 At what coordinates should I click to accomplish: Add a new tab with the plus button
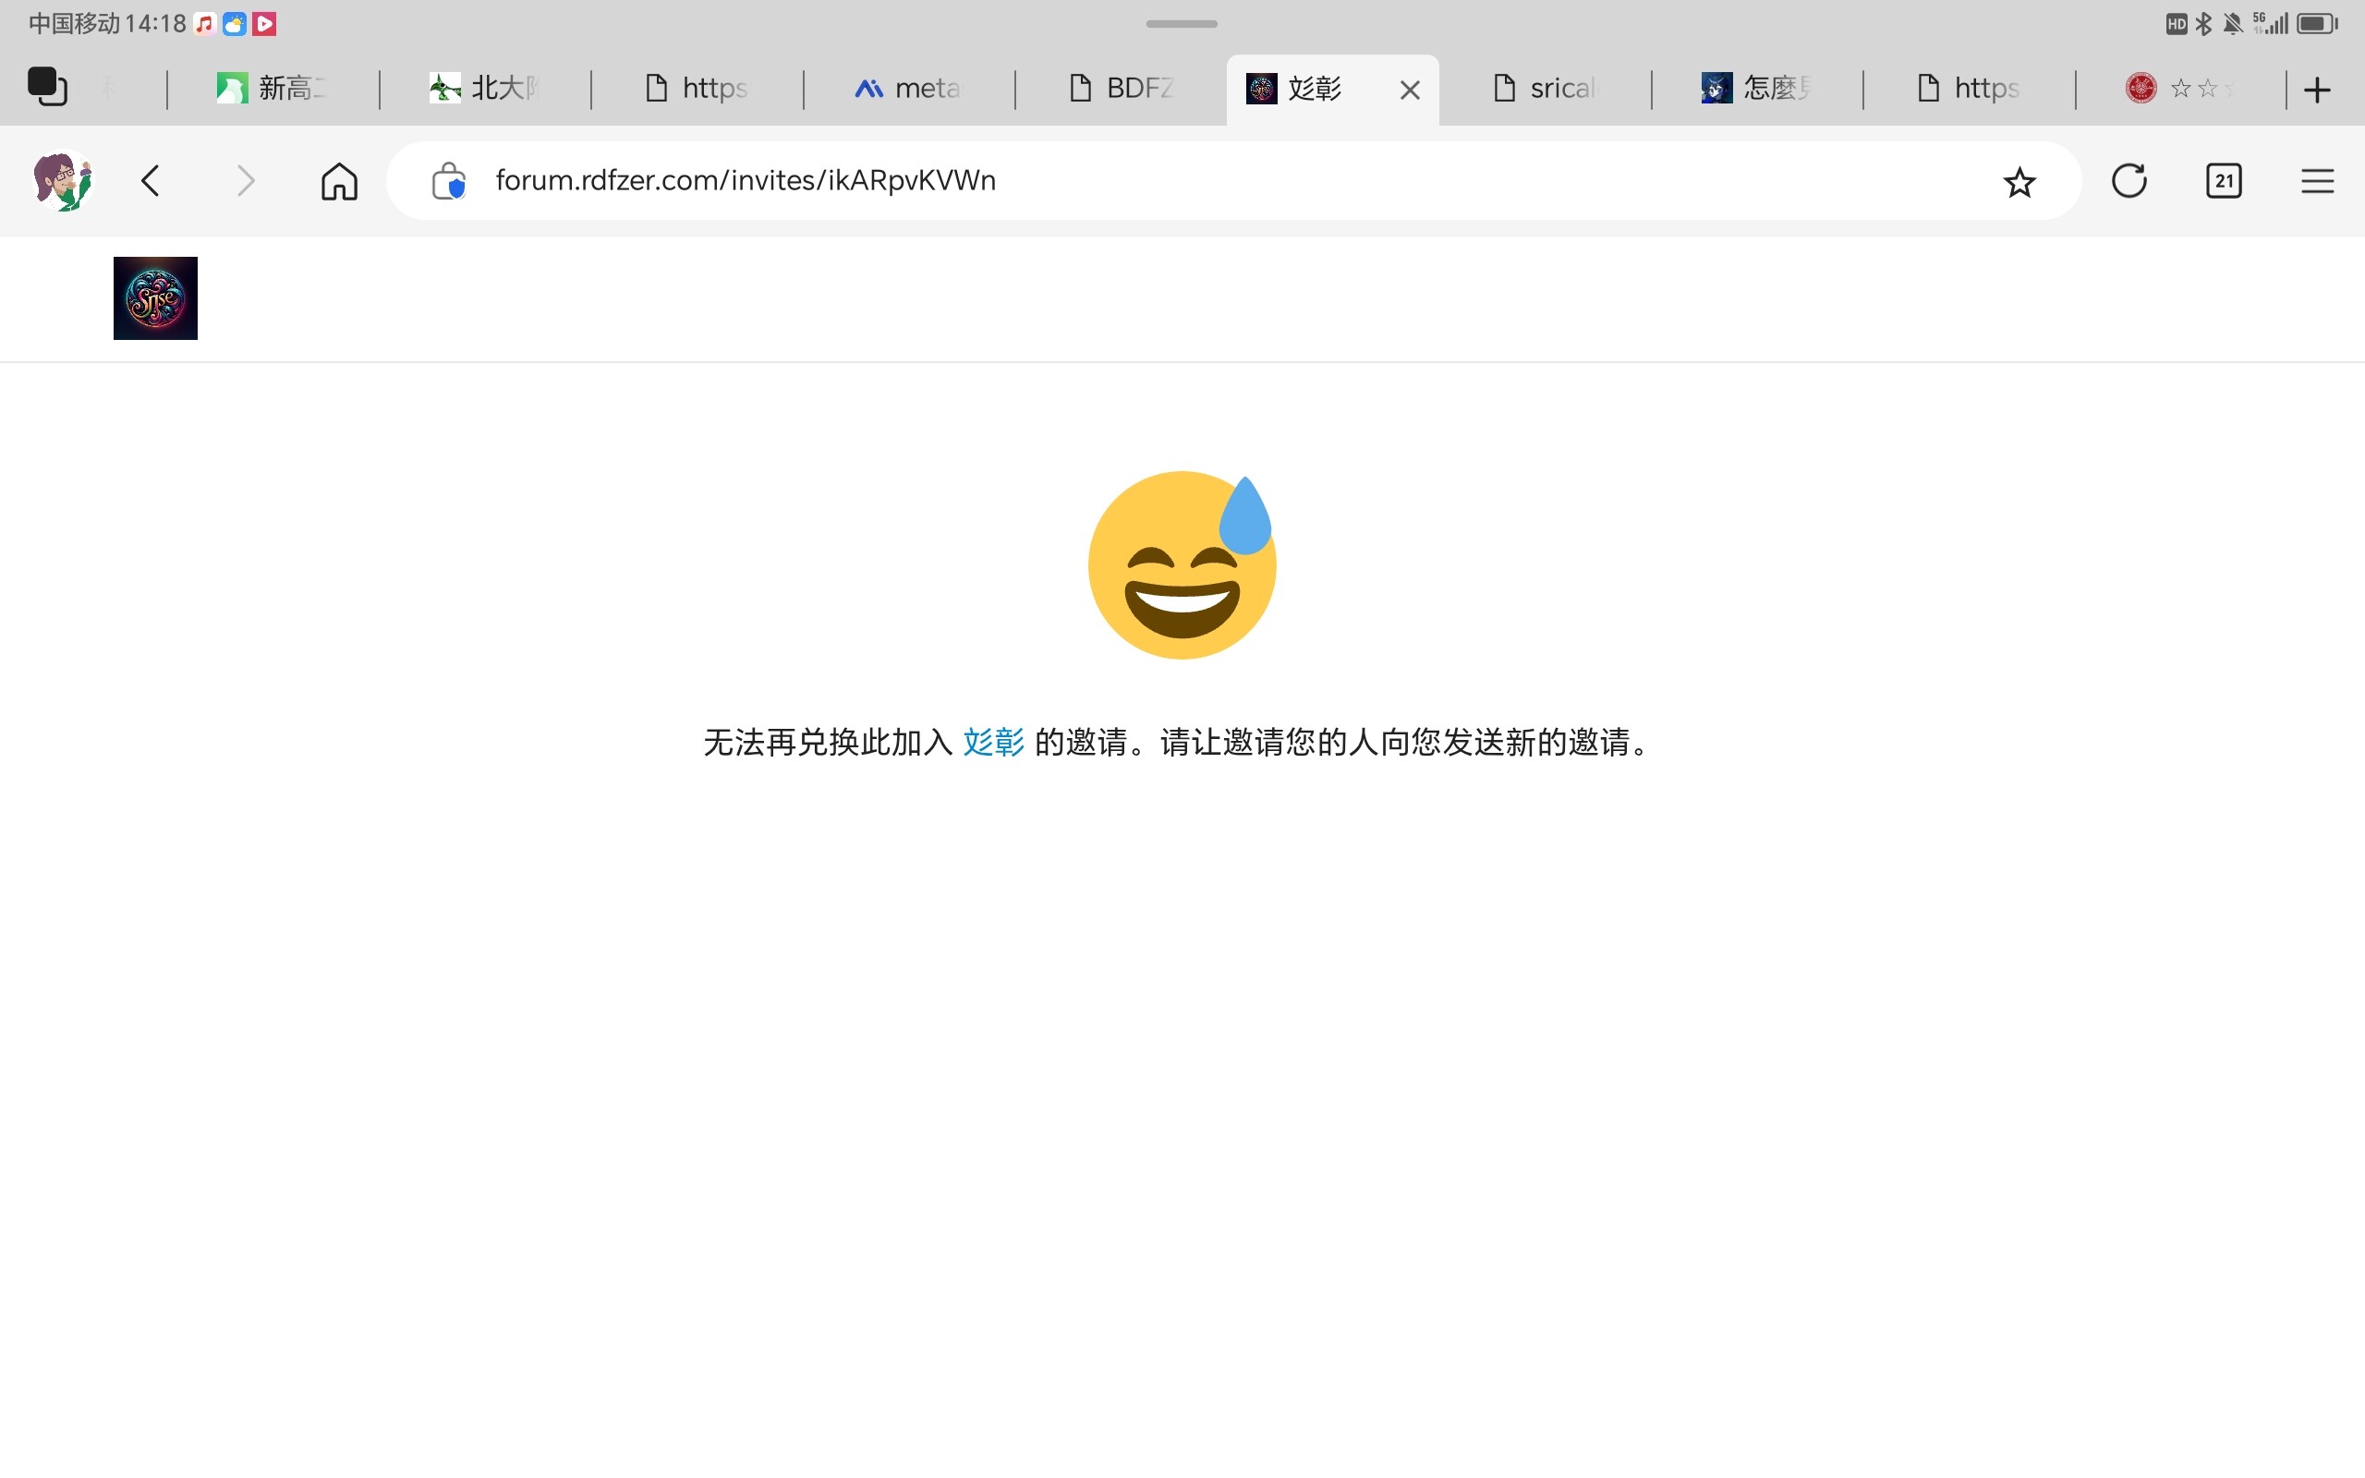2317,90
